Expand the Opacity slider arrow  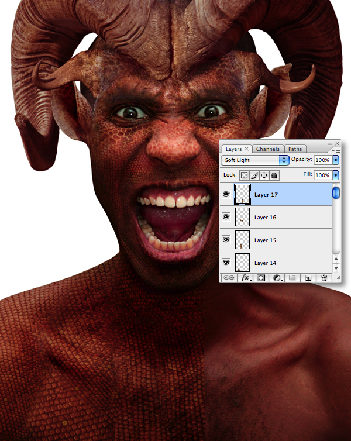click(x=336, y=160)
